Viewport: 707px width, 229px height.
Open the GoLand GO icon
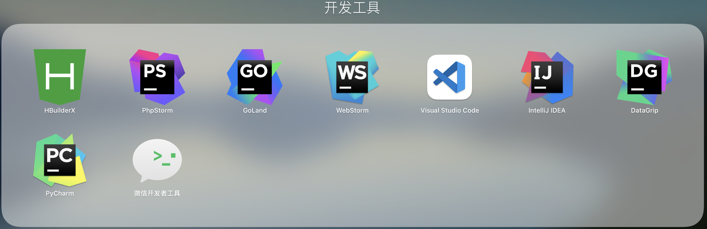coord(255,77)
